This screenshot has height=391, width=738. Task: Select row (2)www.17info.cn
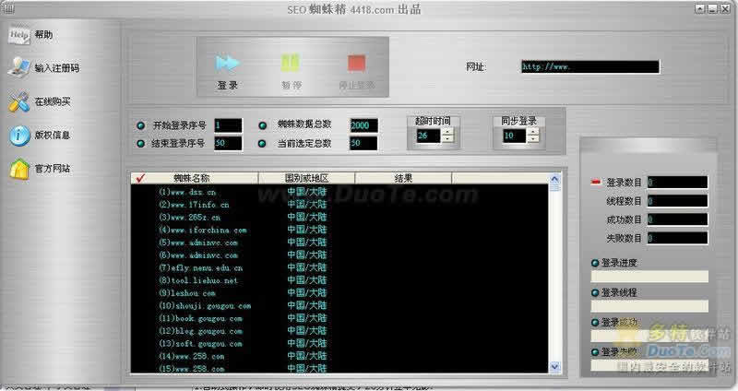(339, 205)
